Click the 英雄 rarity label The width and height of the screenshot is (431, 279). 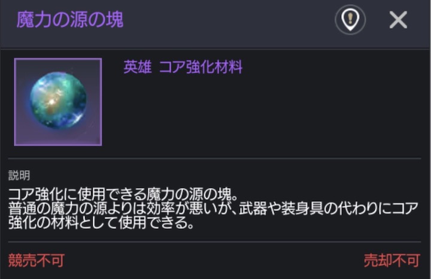(138, 67)
